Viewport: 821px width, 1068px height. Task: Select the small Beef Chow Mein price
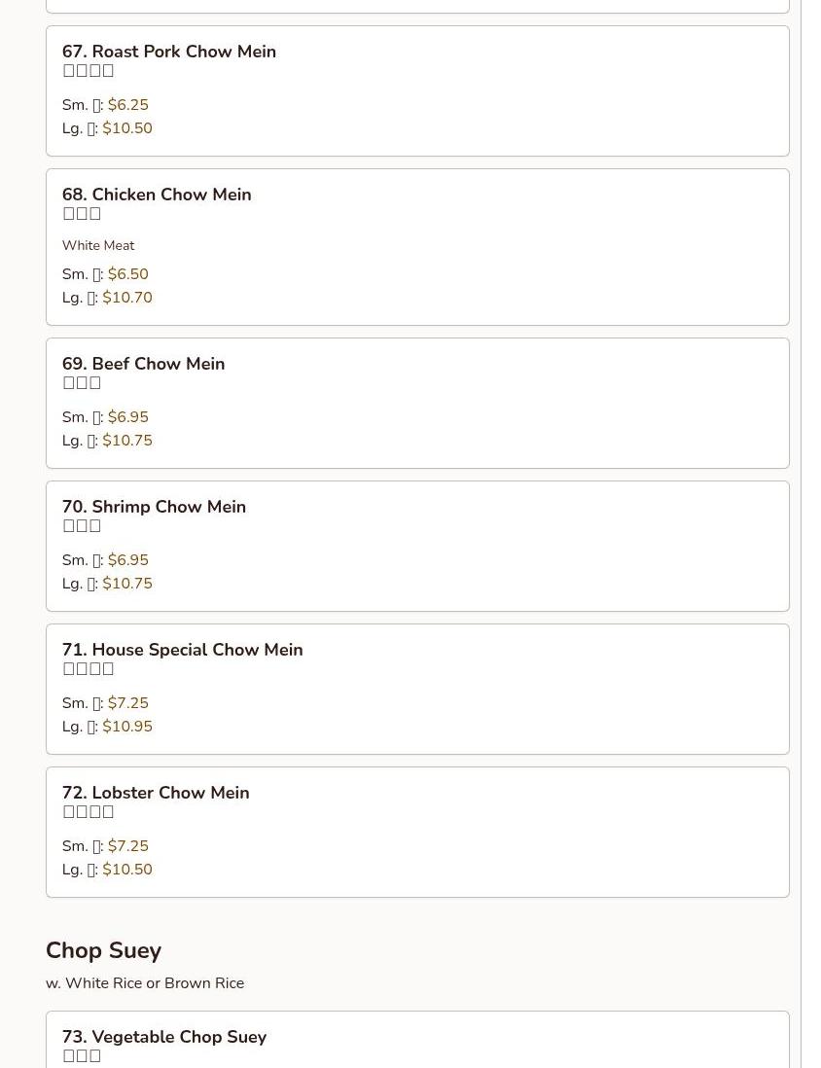pyautogui.click(x=127, y=417)
